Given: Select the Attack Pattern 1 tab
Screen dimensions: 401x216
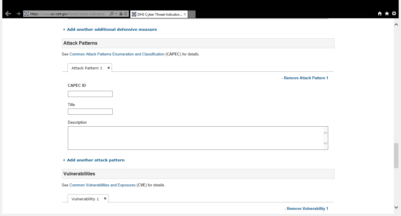Looking at the screenshot, I should (87, 68).
